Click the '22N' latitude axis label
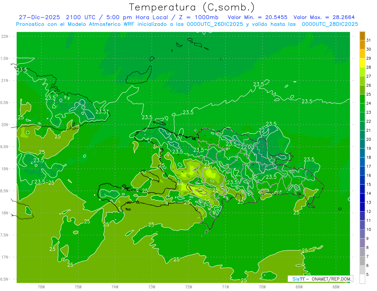 [x=5, y=36]
